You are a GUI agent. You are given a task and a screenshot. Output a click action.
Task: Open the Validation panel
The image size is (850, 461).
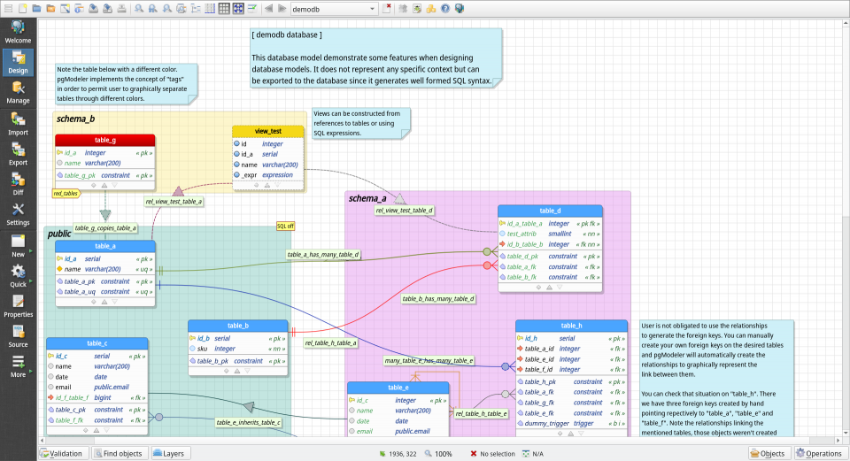62,453
